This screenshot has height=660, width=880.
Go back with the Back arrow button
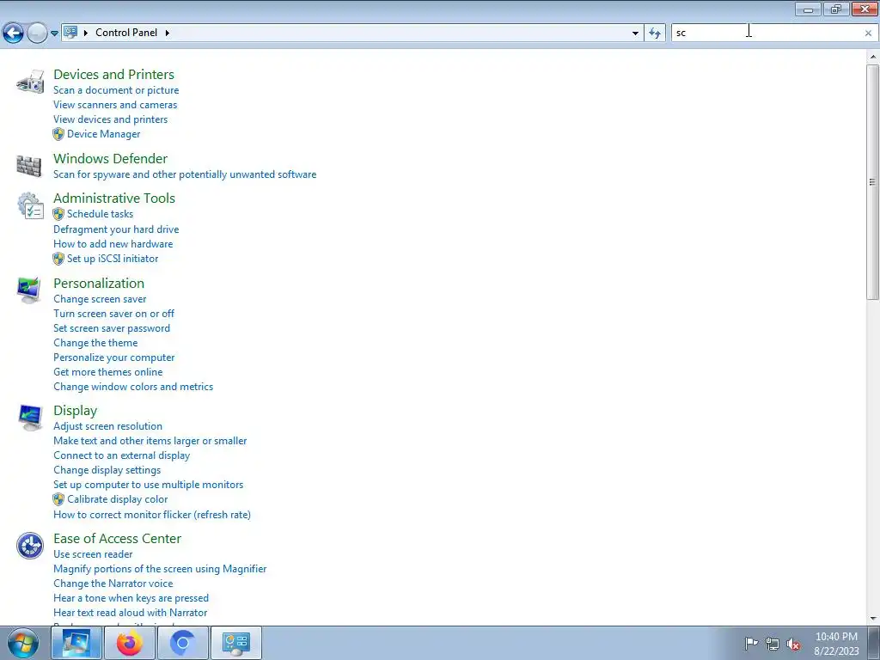14,34
